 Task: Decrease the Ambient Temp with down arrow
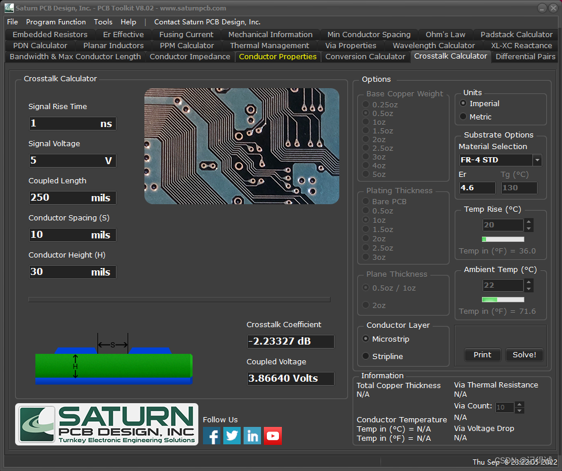[x=528, y=288]
